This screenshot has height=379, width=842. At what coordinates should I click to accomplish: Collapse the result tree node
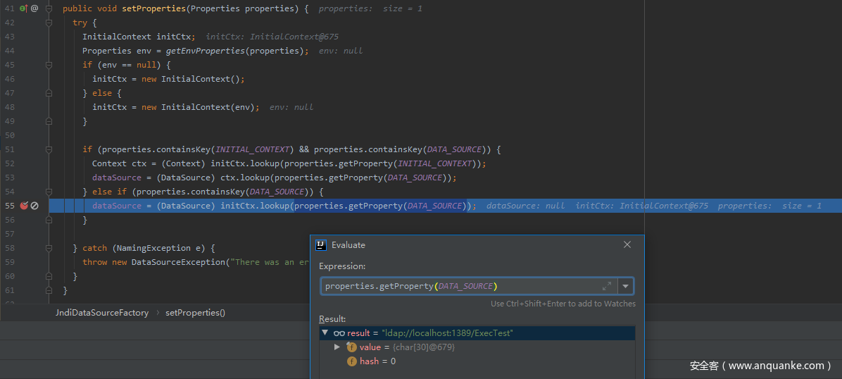(x=325, y=333)
